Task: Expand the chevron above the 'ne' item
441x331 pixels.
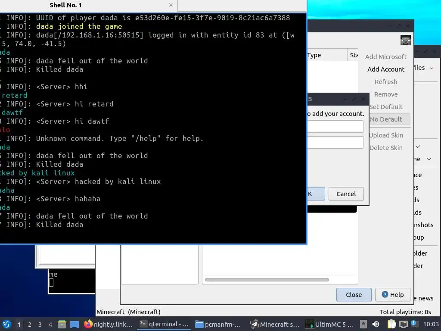Action: tap(418, 147)
